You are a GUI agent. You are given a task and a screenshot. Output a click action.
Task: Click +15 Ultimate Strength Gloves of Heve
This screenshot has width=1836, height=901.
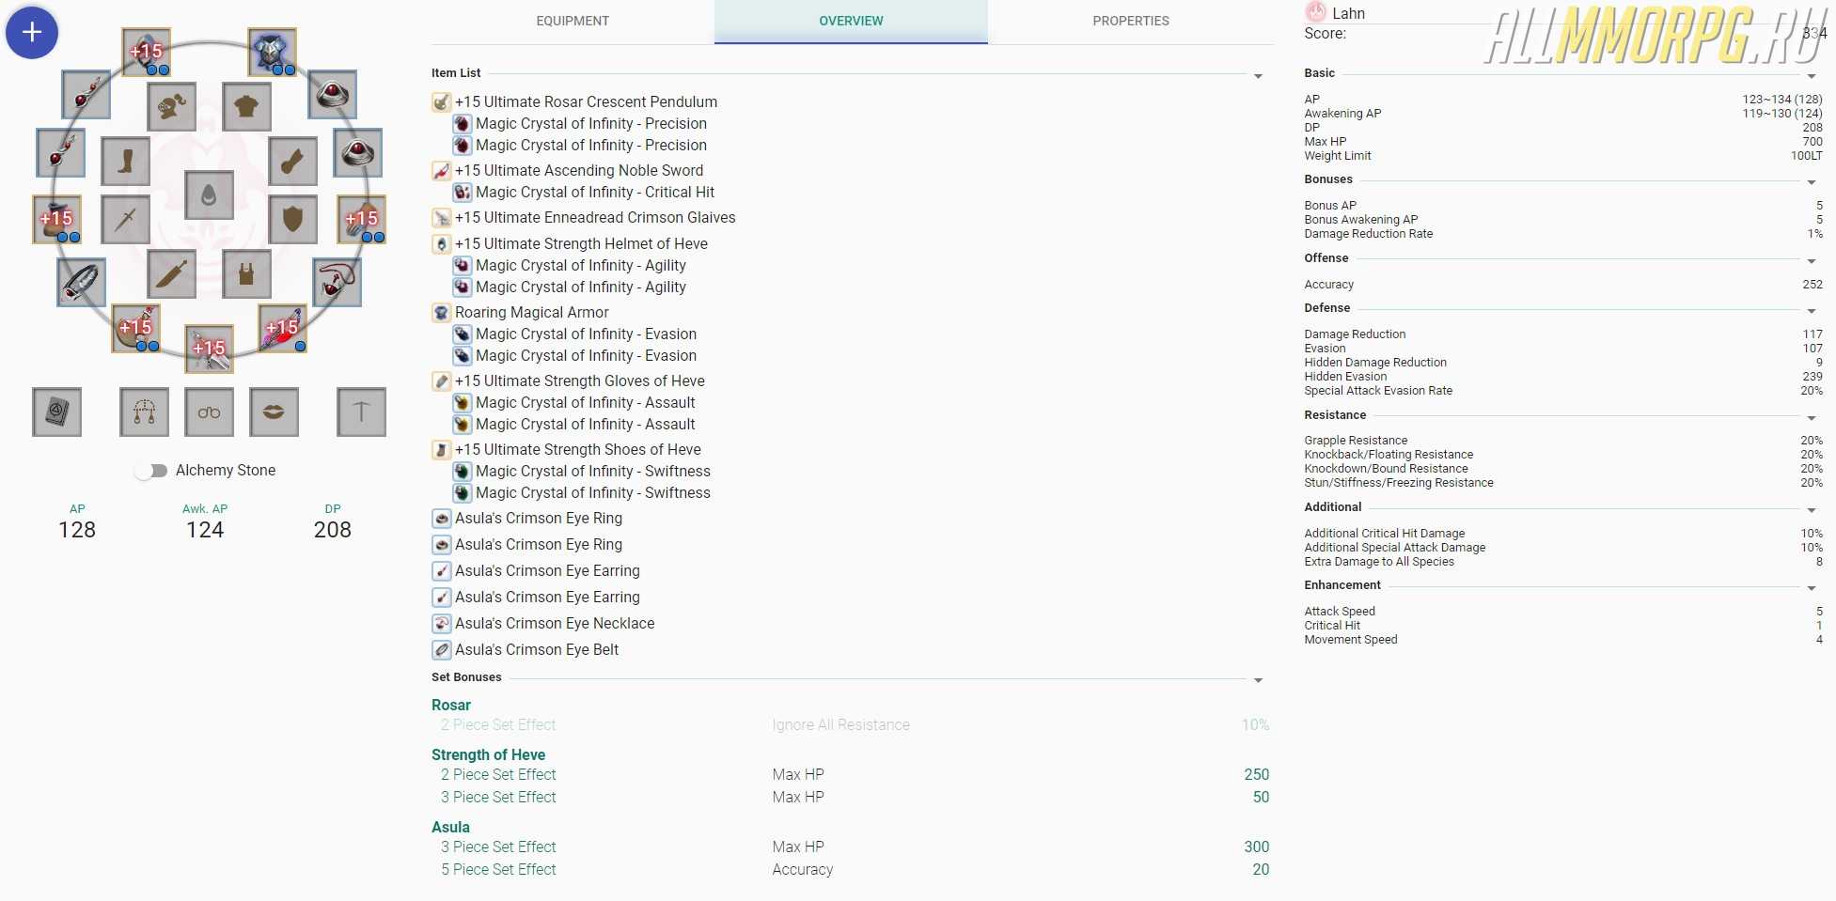(580, 381)
